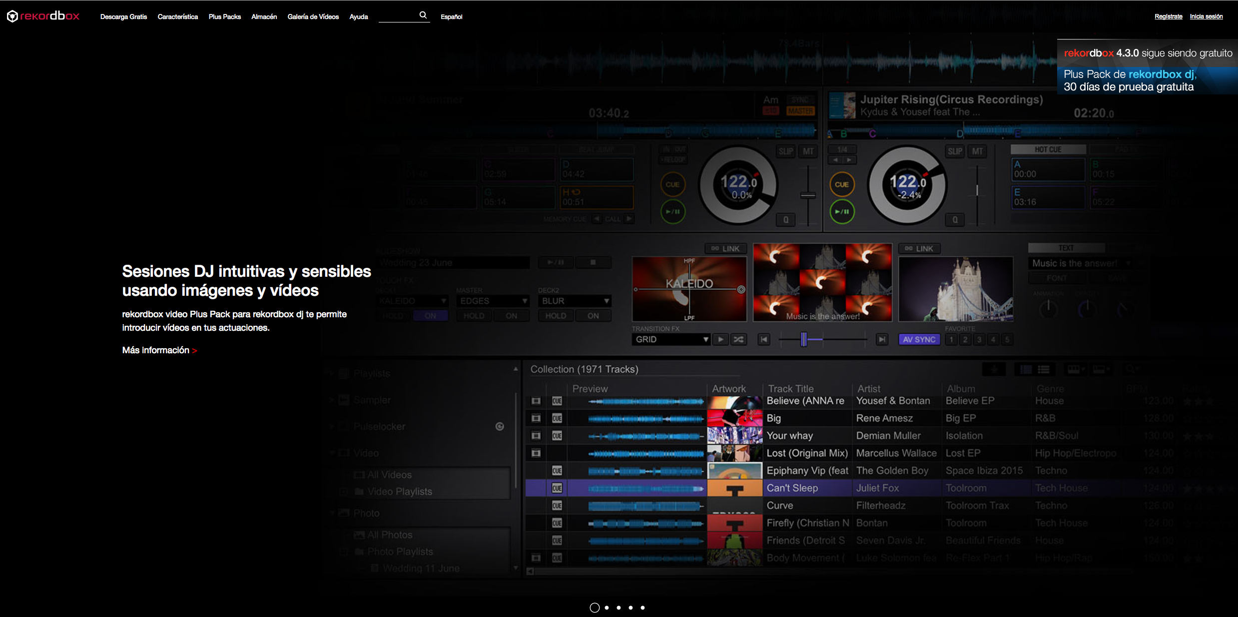The height and width of the screenshot is (617, 1238).
Task: Open the Ayuda menu item
Action: tap(359, 16)
